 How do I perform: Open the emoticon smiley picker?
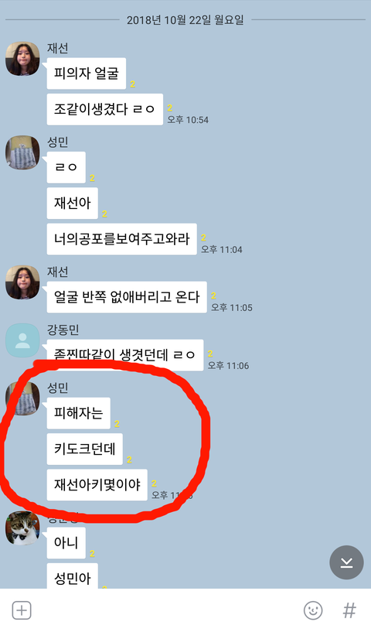click(313, 610)
